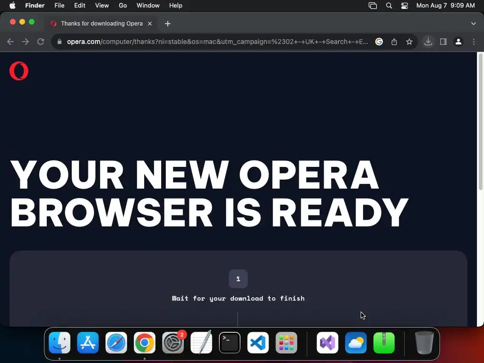This screenshot has height=363, width=484.
Task: Click the Google icon in address bar
Action: click(379, 42)
